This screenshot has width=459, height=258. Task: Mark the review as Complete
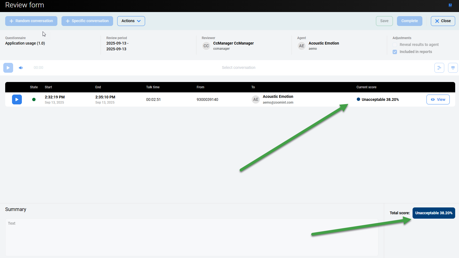pyautogui.click(x=409, y=21)
